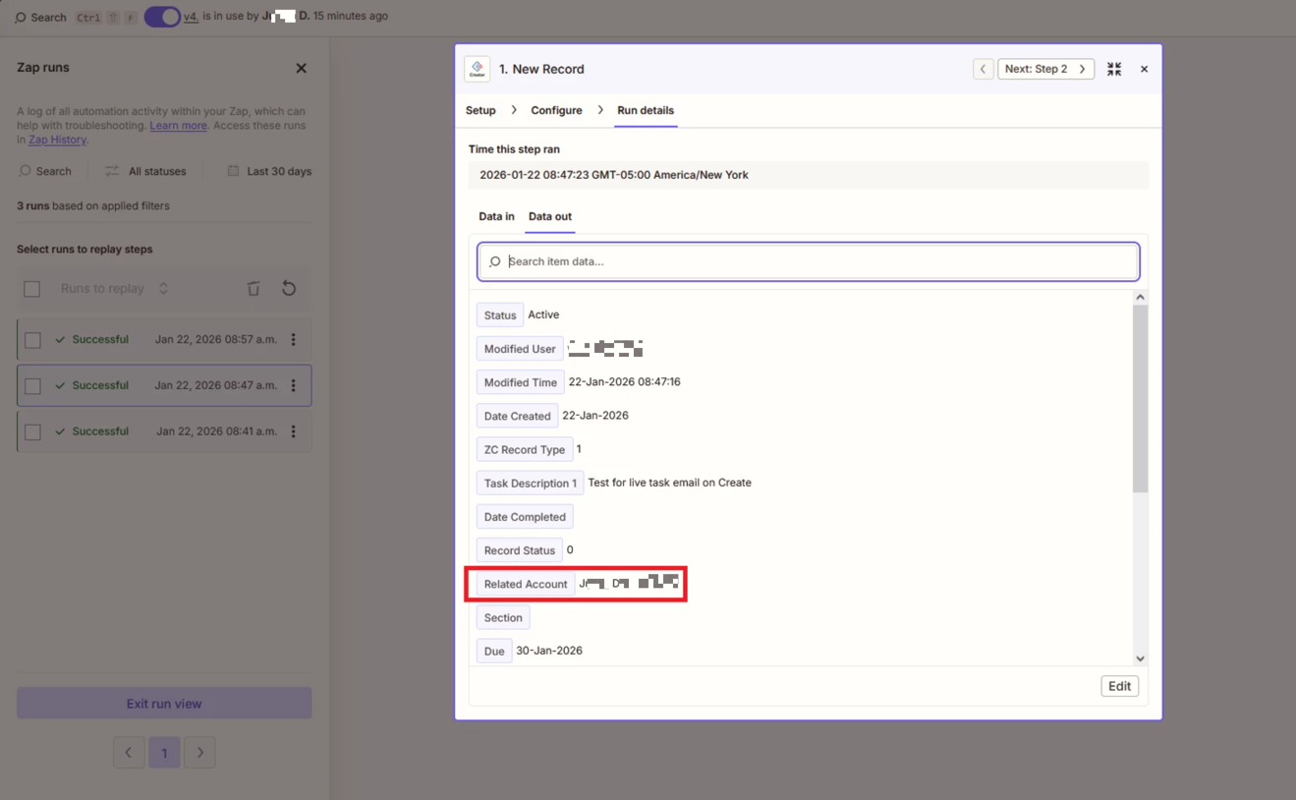Switch to the Data in tab
This screenshot has height=800, width=1296.
[x=496, y=216]
